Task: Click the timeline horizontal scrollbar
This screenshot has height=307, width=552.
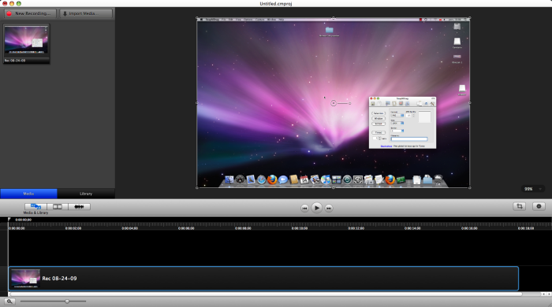Action: point(266,294)
